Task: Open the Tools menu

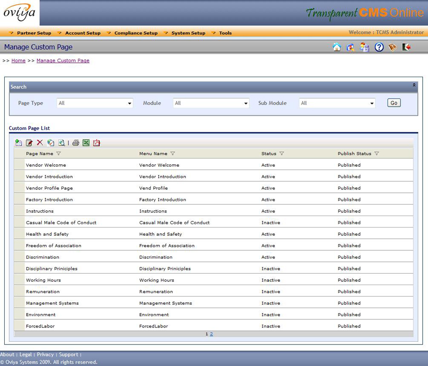Action: 225,33
